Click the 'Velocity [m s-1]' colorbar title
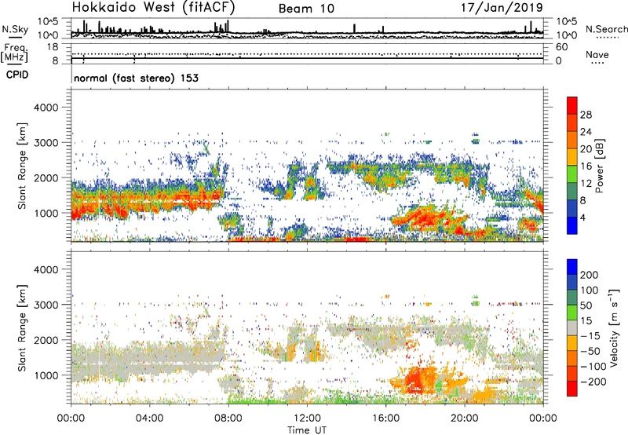Image resolution: width=628 pixels, height=435 pixels. pos(614,327)
